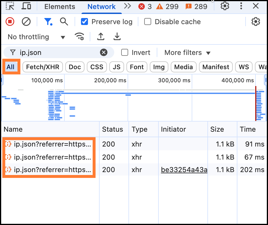The width and height of the screenshot is (268, 225).
Task: Switch to the Elements tab
Action: click(x=60, y=7)
